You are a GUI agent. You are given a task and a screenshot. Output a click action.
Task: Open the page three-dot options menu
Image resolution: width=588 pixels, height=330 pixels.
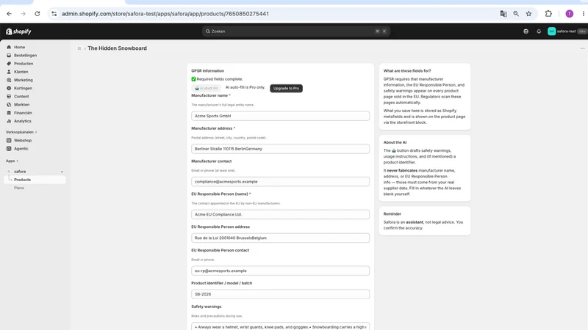coord(582,48)
